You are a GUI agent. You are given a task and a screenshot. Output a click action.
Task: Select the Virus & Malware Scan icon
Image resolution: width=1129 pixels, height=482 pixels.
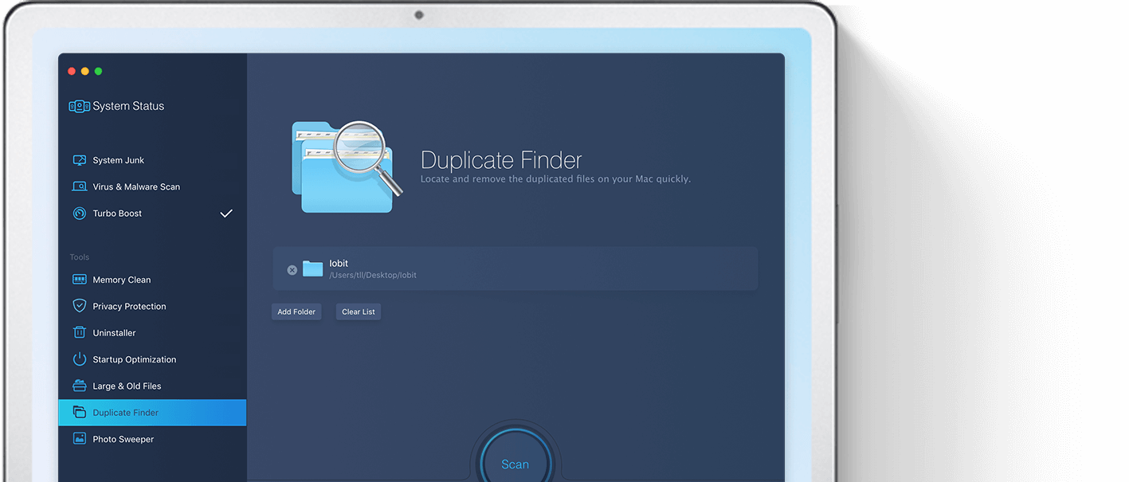point(79,186)
